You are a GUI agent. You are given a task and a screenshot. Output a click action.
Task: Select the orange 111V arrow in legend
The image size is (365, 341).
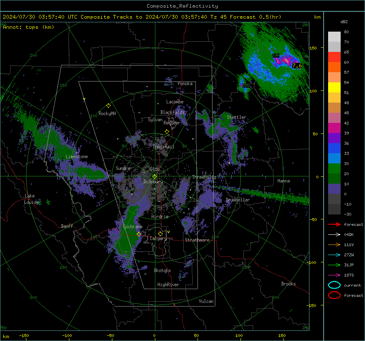334,244
